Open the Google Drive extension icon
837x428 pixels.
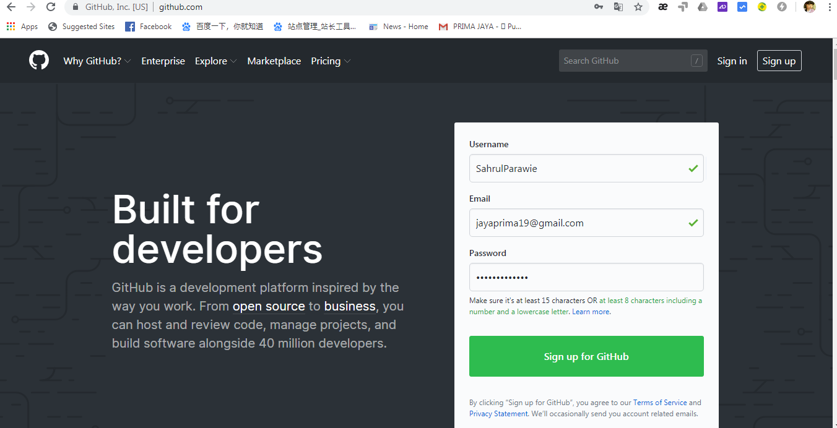pos(703,7)
